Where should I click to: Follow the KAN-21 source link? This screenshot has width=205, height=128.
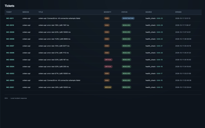click(159, 46)
